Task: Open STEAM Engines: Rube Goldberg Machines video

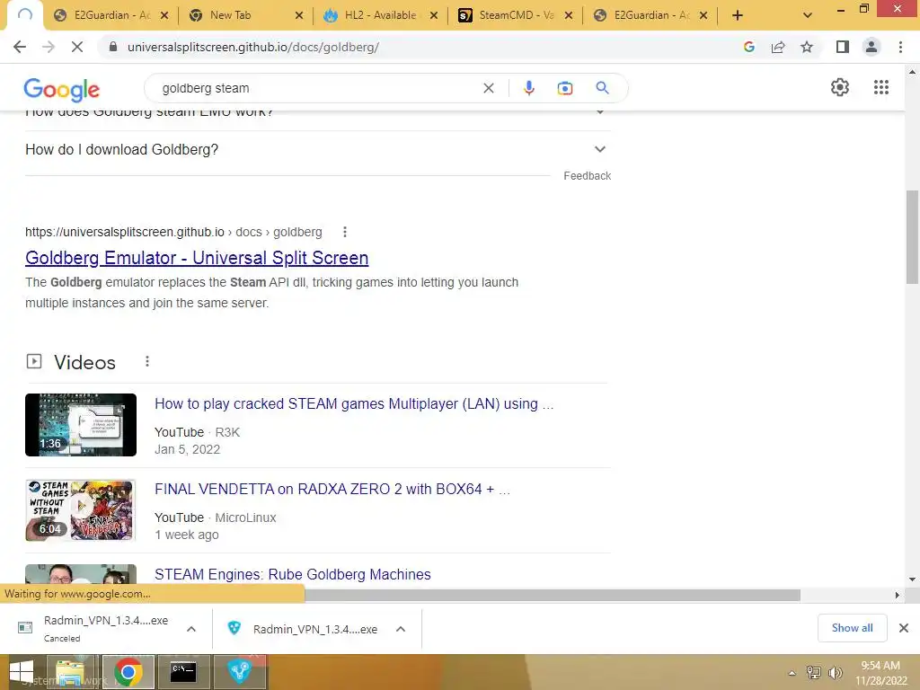Action: [292, 574]
